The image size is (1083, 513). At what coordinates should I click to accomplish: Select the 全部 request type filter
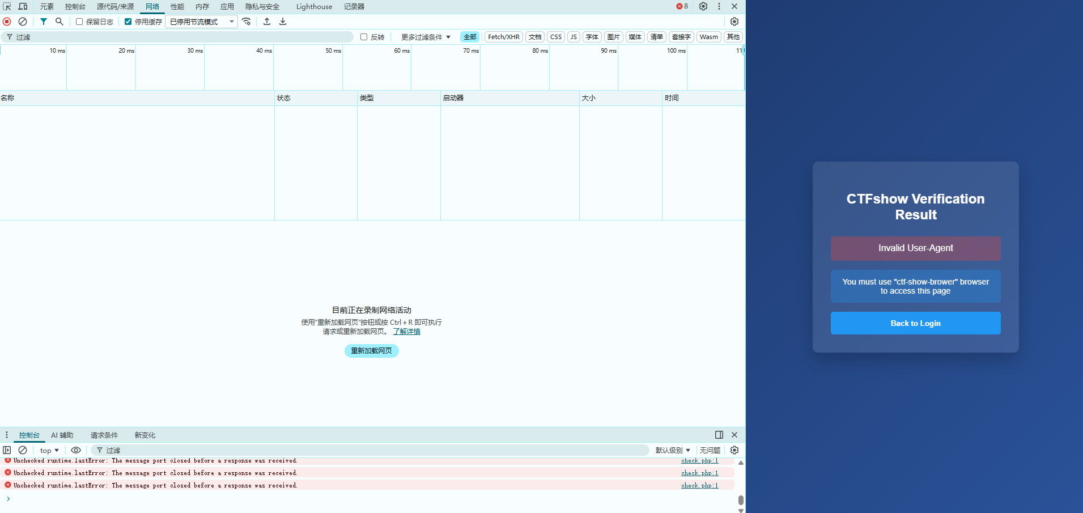tap(470, 37)
